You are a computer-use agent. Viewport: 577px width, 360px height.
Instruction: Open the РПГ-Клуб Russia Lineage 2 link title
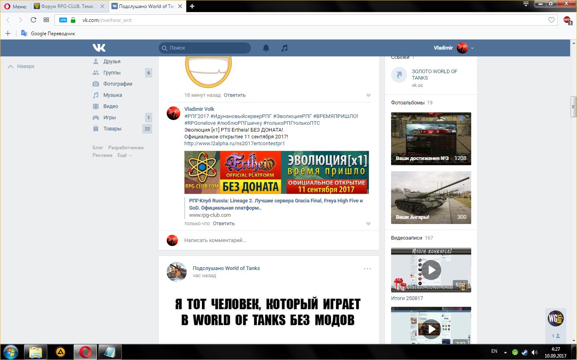pyautogui.click(x=276, y=204)
